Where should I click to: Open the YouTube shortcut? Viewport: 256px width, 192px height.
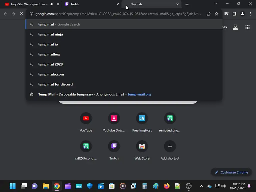click(86, 122)
